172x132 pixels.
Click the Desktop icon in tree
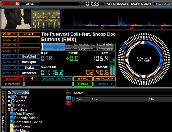pos(12,97)
